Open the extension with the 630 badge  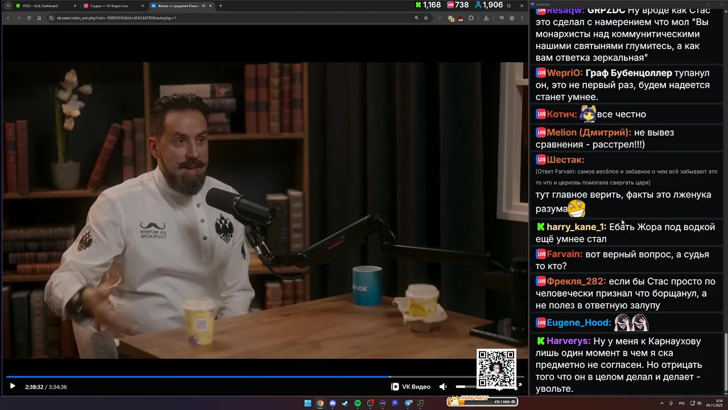coord(461,18)
